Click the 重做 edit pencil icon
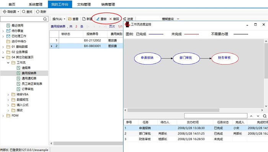Screen dimensions: 268x152 tap(98, 19)
